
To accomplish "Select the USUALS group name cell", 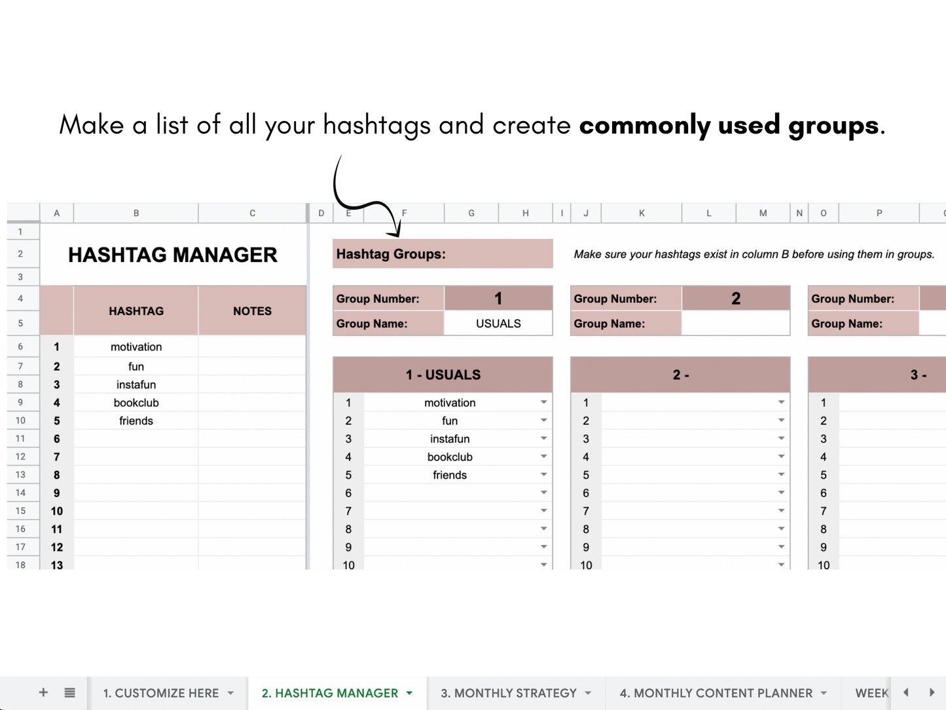I will (498, 323).
